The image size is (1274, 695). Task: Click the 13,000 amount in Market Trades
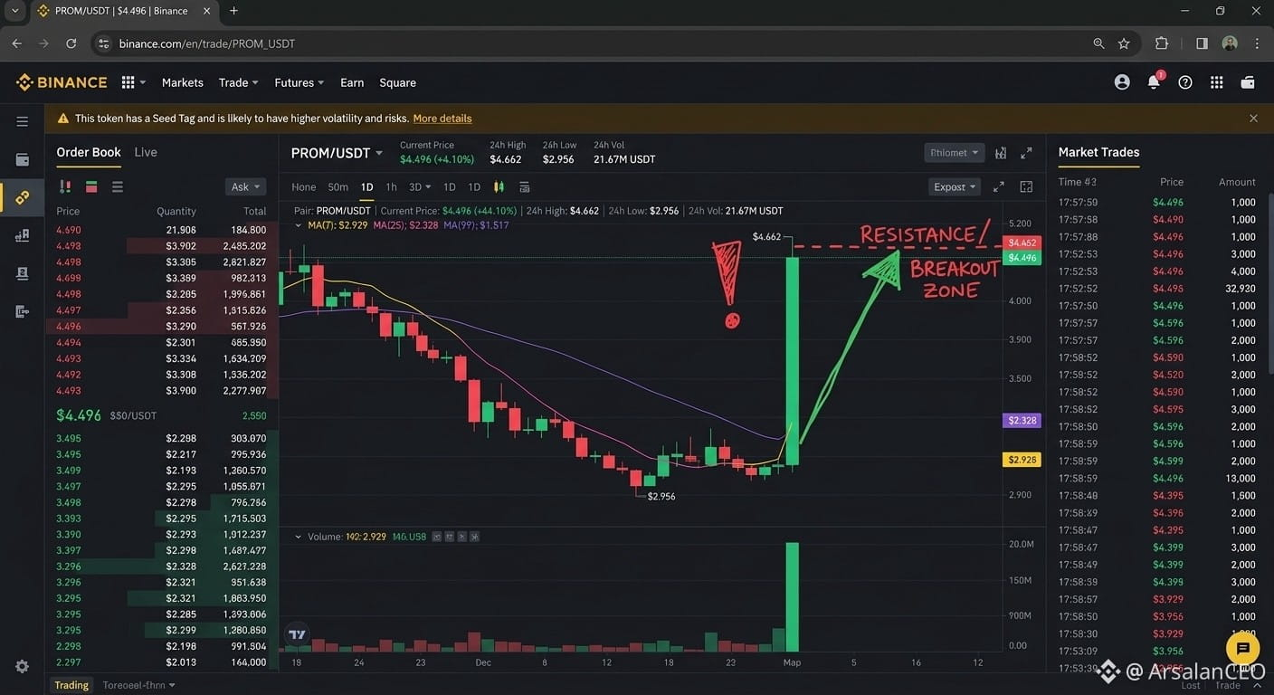click(x=1241, y=478)
